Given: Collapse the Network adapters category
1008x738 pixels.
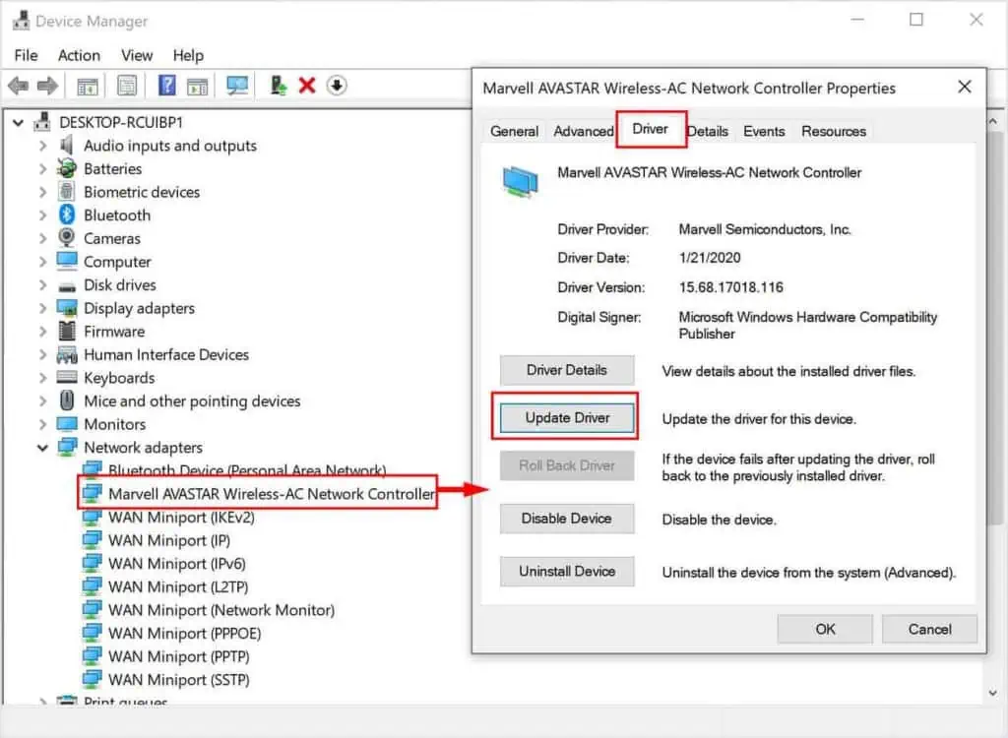Looking at the screenshot, I should coord(43,447).
